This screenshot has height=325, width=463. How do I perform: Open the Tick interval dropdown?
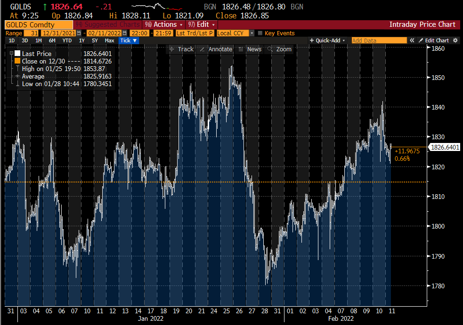(129, 41)
